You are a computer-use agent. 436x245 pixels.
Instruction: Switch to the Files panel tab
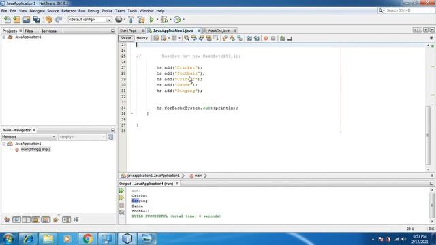29,31
